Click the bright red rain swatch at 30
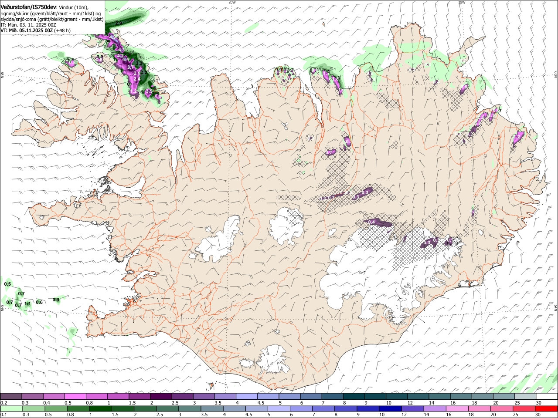 (546, 409)
